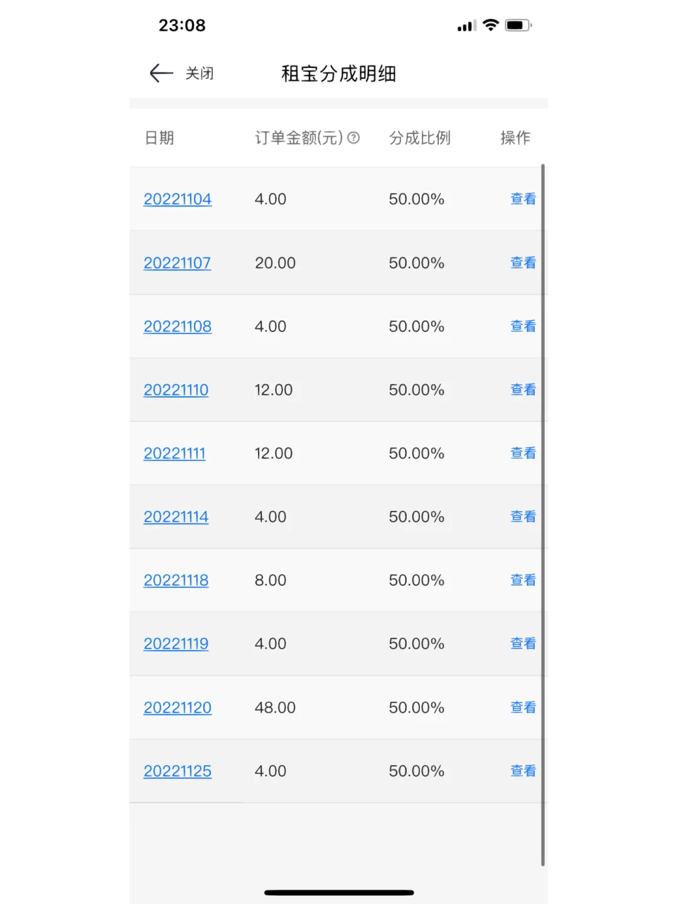The width and height of the screenshot is (678, 904).
Task: Click 查看 for the 20221108 row
Action: tap(523, 326)
